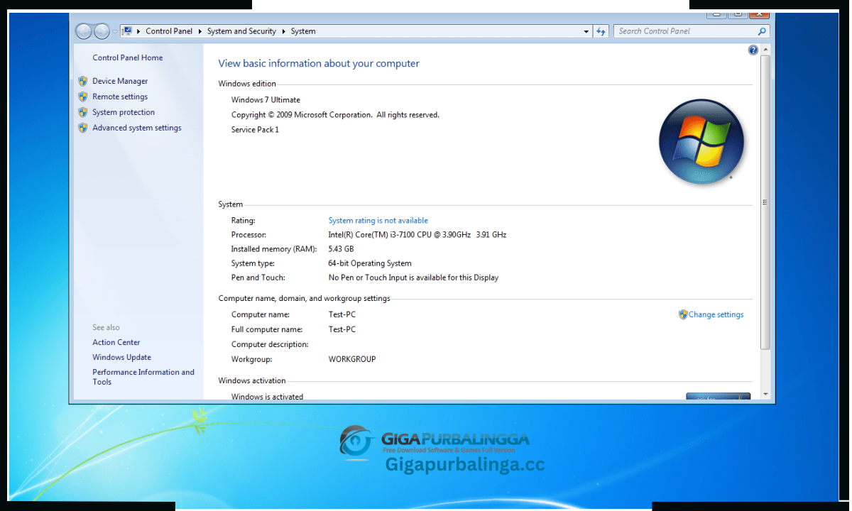Open Windows Update under See also

point(121,357)
